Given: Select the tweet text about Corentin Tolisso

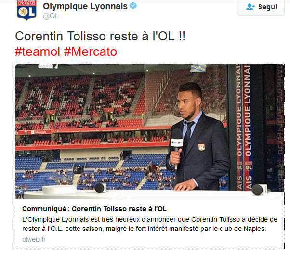Looking at the screenshot, I should click(x=100, y=36).
